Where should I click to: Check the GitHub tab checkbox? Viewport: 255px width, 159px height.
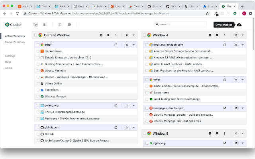(x=38, y=134)
